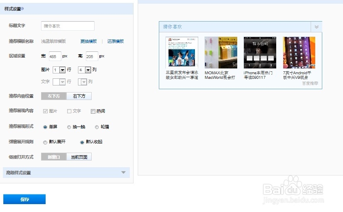Select the 换一换 radio button

pyautogui.click(x=69, y=127)
